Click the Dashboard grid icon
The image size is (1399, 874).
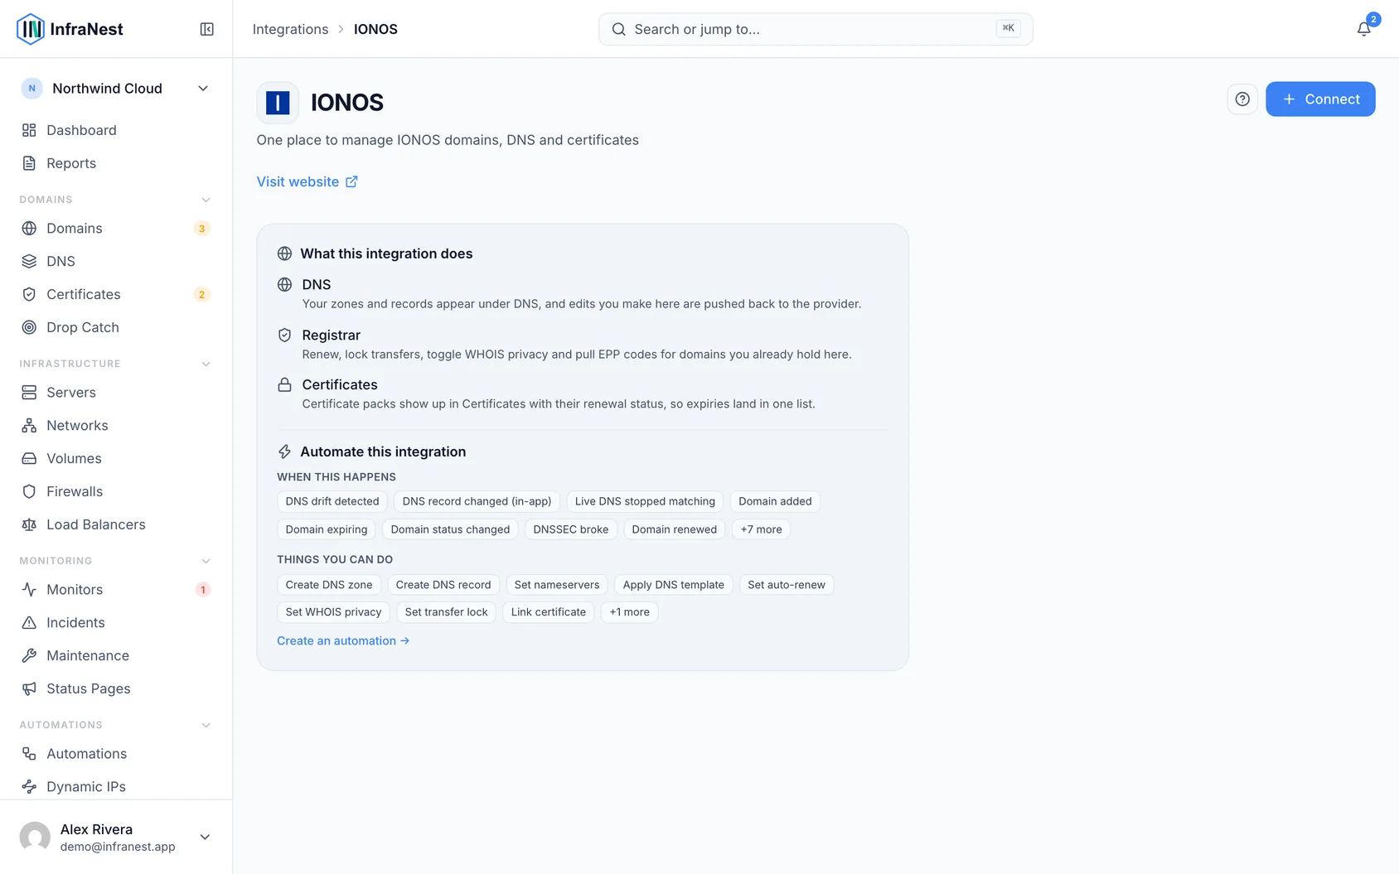[x=29, y=130]
